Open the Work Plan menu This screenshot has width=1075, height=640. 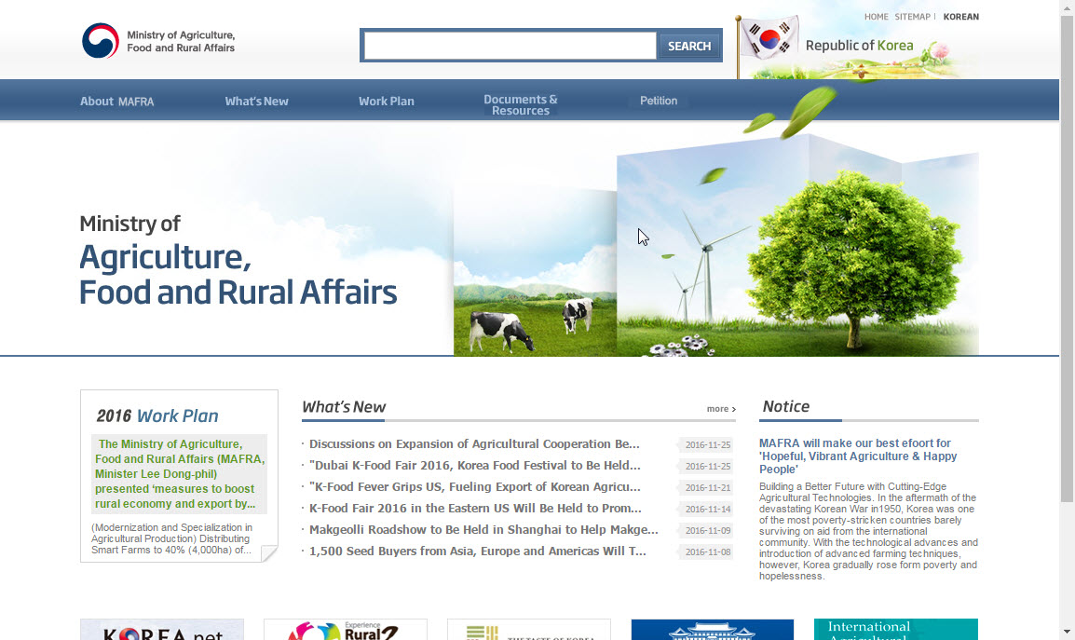pyautogui.click(x=387, y=102)
